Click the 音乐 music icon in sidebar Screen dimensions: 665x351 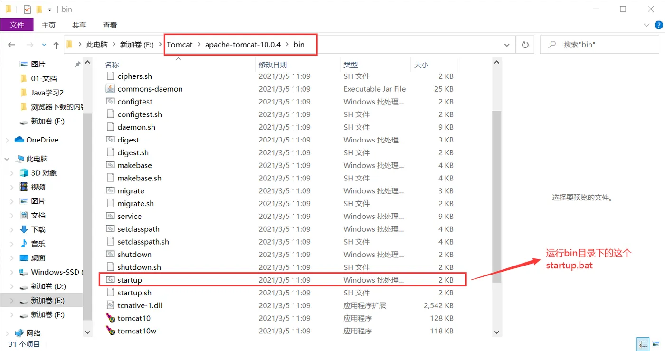click(24, 243)
